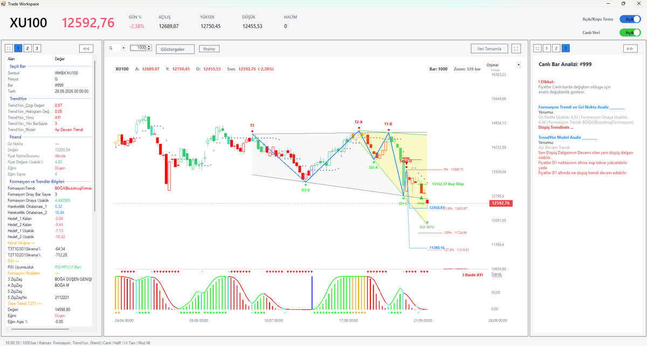Switch to tab 2 in right panel
The width and height of the screenshot is (647, 346).
556,49
